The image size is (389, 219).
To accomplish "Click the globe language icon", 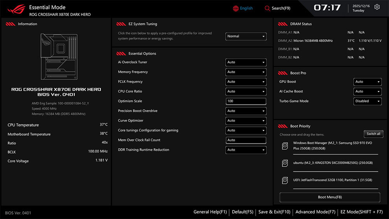I will [x=236, y=8].
